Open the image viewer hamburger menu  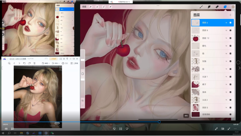(64, 59)
